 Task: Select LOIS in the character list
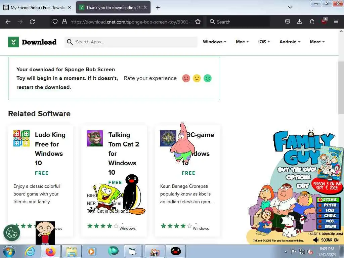click(x=328, y=210)
